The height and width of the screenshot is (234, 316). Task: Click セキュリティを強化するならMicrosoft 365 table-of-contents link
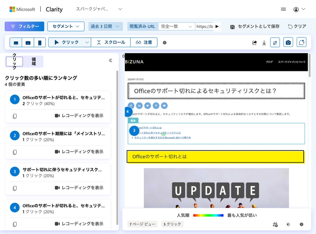[x=163, y=138]
